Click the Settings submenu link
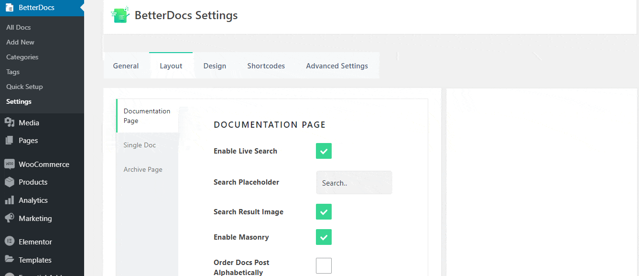 [x=19, y=101]
